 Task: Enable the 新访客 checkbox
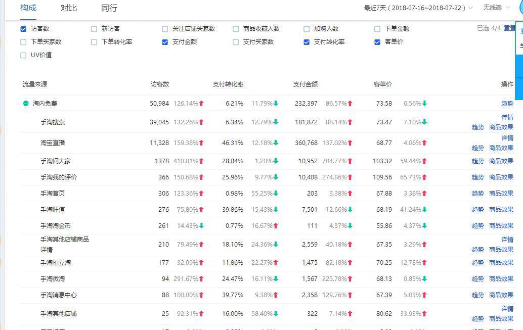[x=94, y=29]
